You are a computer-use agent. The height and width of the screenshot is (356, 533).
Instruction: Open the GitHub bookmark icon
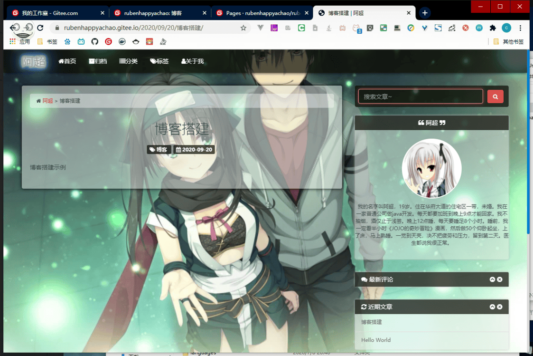95,42
